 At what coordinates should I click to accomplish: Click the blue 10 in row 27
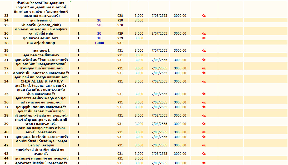pos(99,38)
